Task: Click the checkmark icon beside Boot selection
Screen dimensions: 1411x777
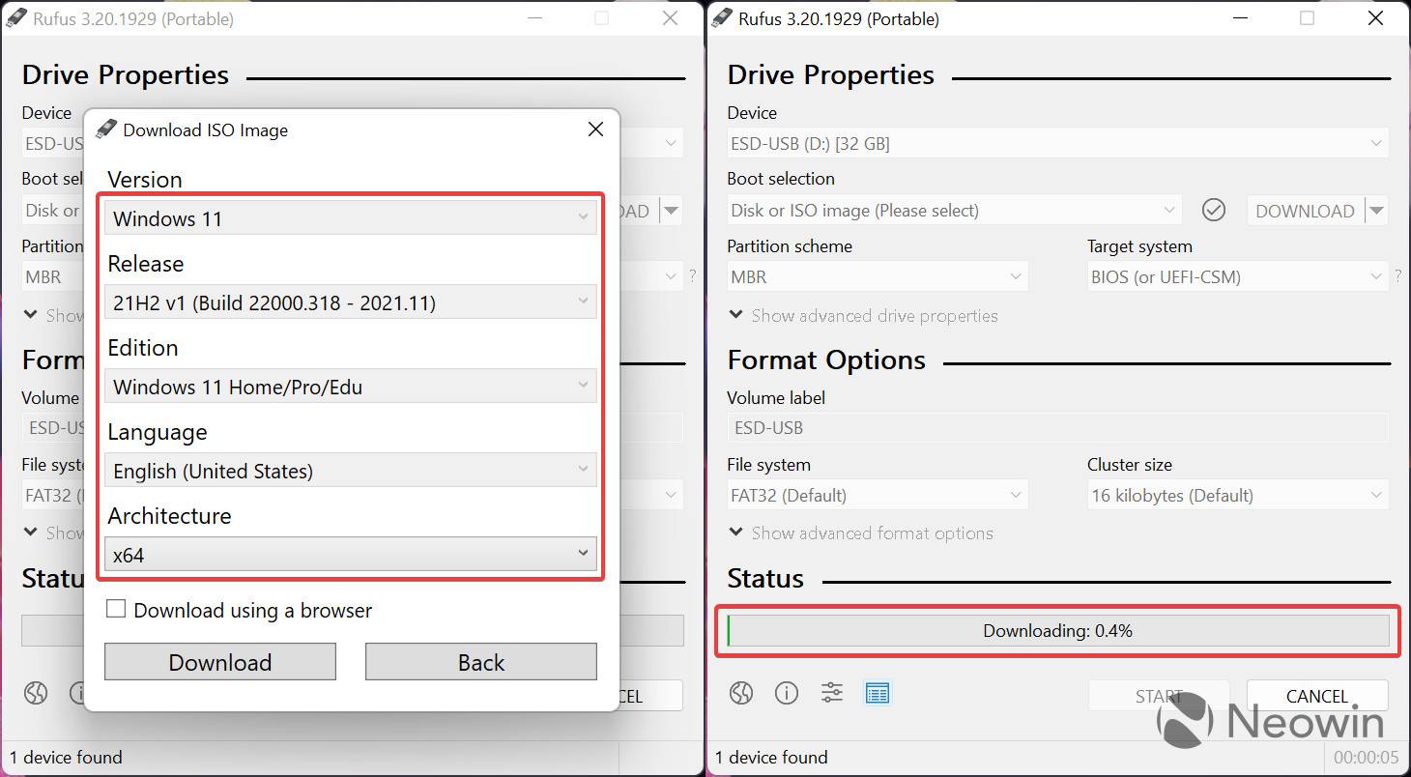Action: (x=1214, y=210)
